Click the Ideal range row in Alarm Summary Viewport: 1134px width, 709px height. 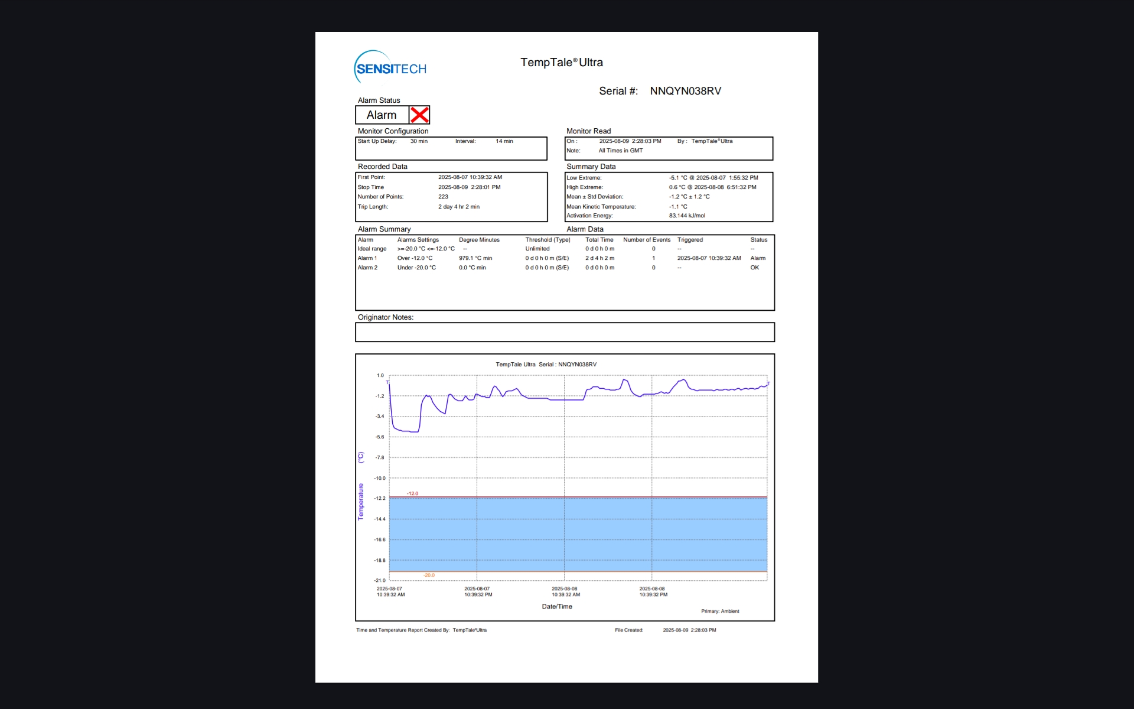pyautogui.click(x=372, y=249)
